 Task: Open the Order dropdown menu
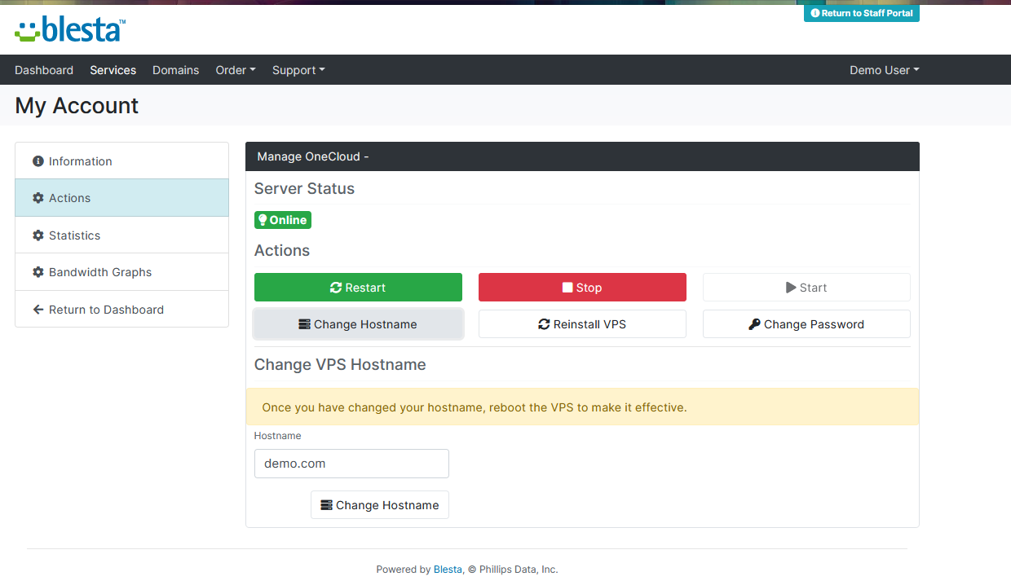[x=236, y=70]
